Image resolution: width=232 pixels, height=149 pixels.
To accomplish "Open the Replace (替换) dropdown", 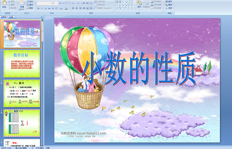I will tap(170, 5).
